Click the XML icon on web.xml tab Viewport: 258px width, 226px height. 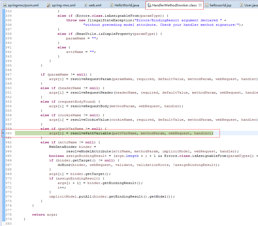(x=86, y=5)
